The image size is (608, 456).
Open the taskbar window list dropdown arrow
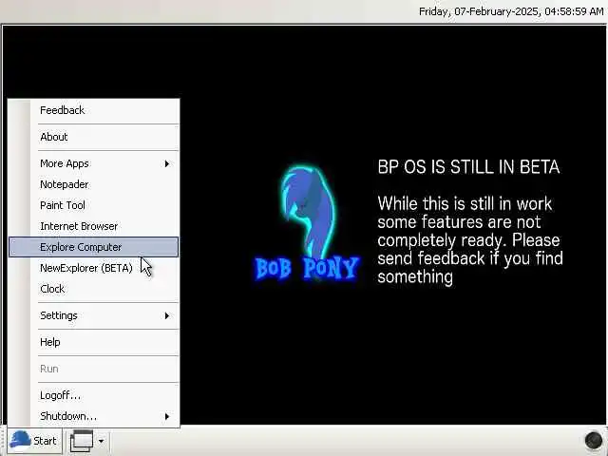tap(102, 441)
